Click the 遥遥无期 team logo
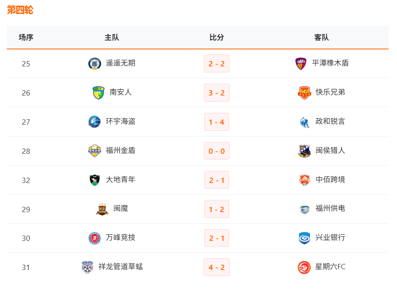 click(95, 64)
